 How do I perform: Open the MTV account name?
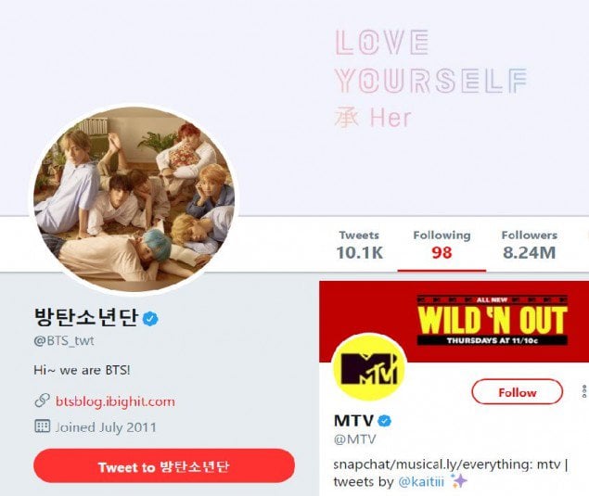tap(353, 421)
